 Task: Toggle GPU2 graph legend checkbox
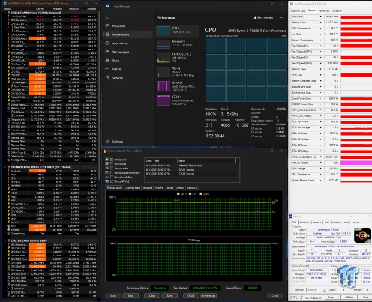click(x=200, y=194)
